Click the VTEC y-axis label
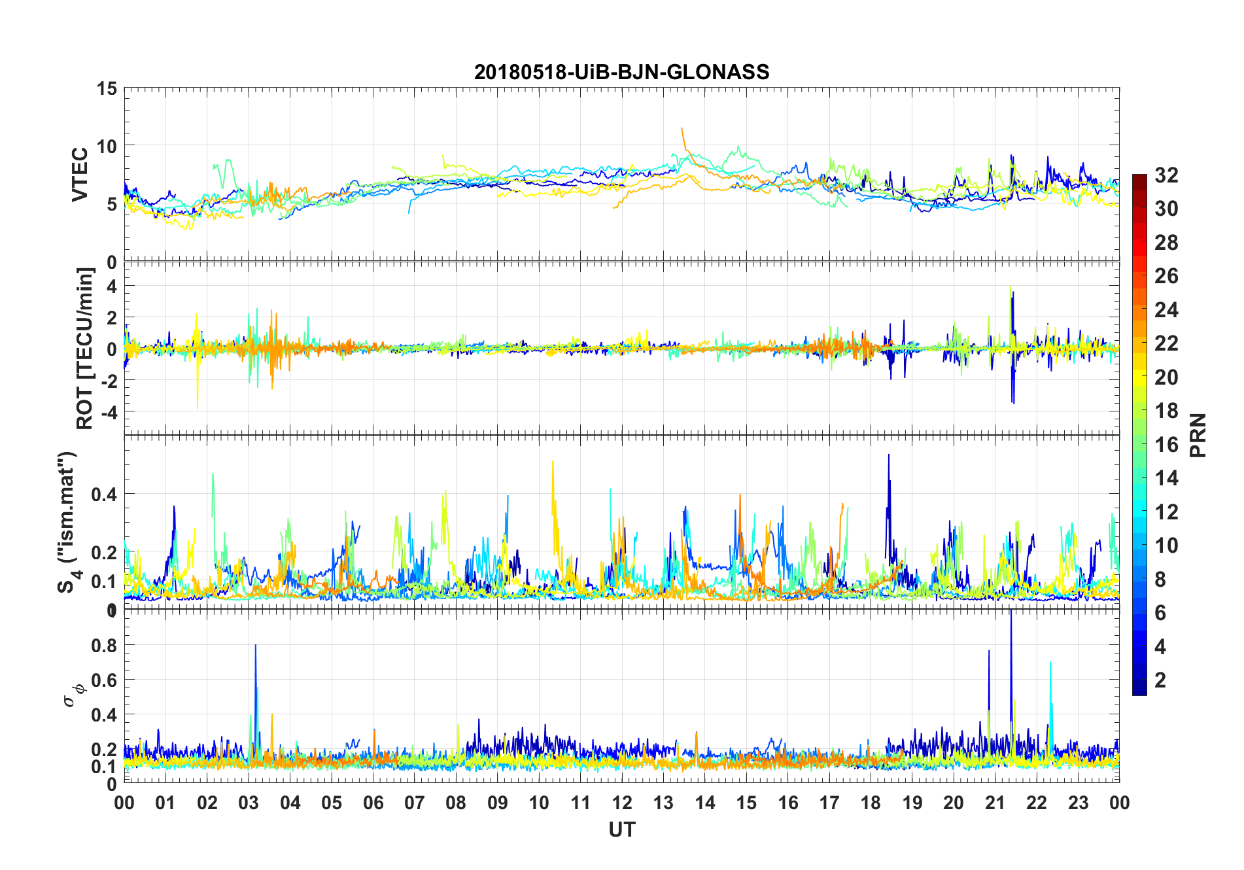 click(80, 175)
